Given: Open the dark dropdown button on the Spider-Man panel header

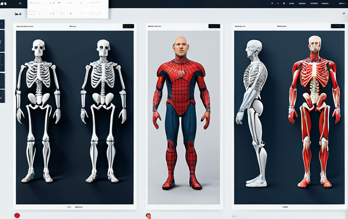Looking at the screenshot, I should pos(214,26).
